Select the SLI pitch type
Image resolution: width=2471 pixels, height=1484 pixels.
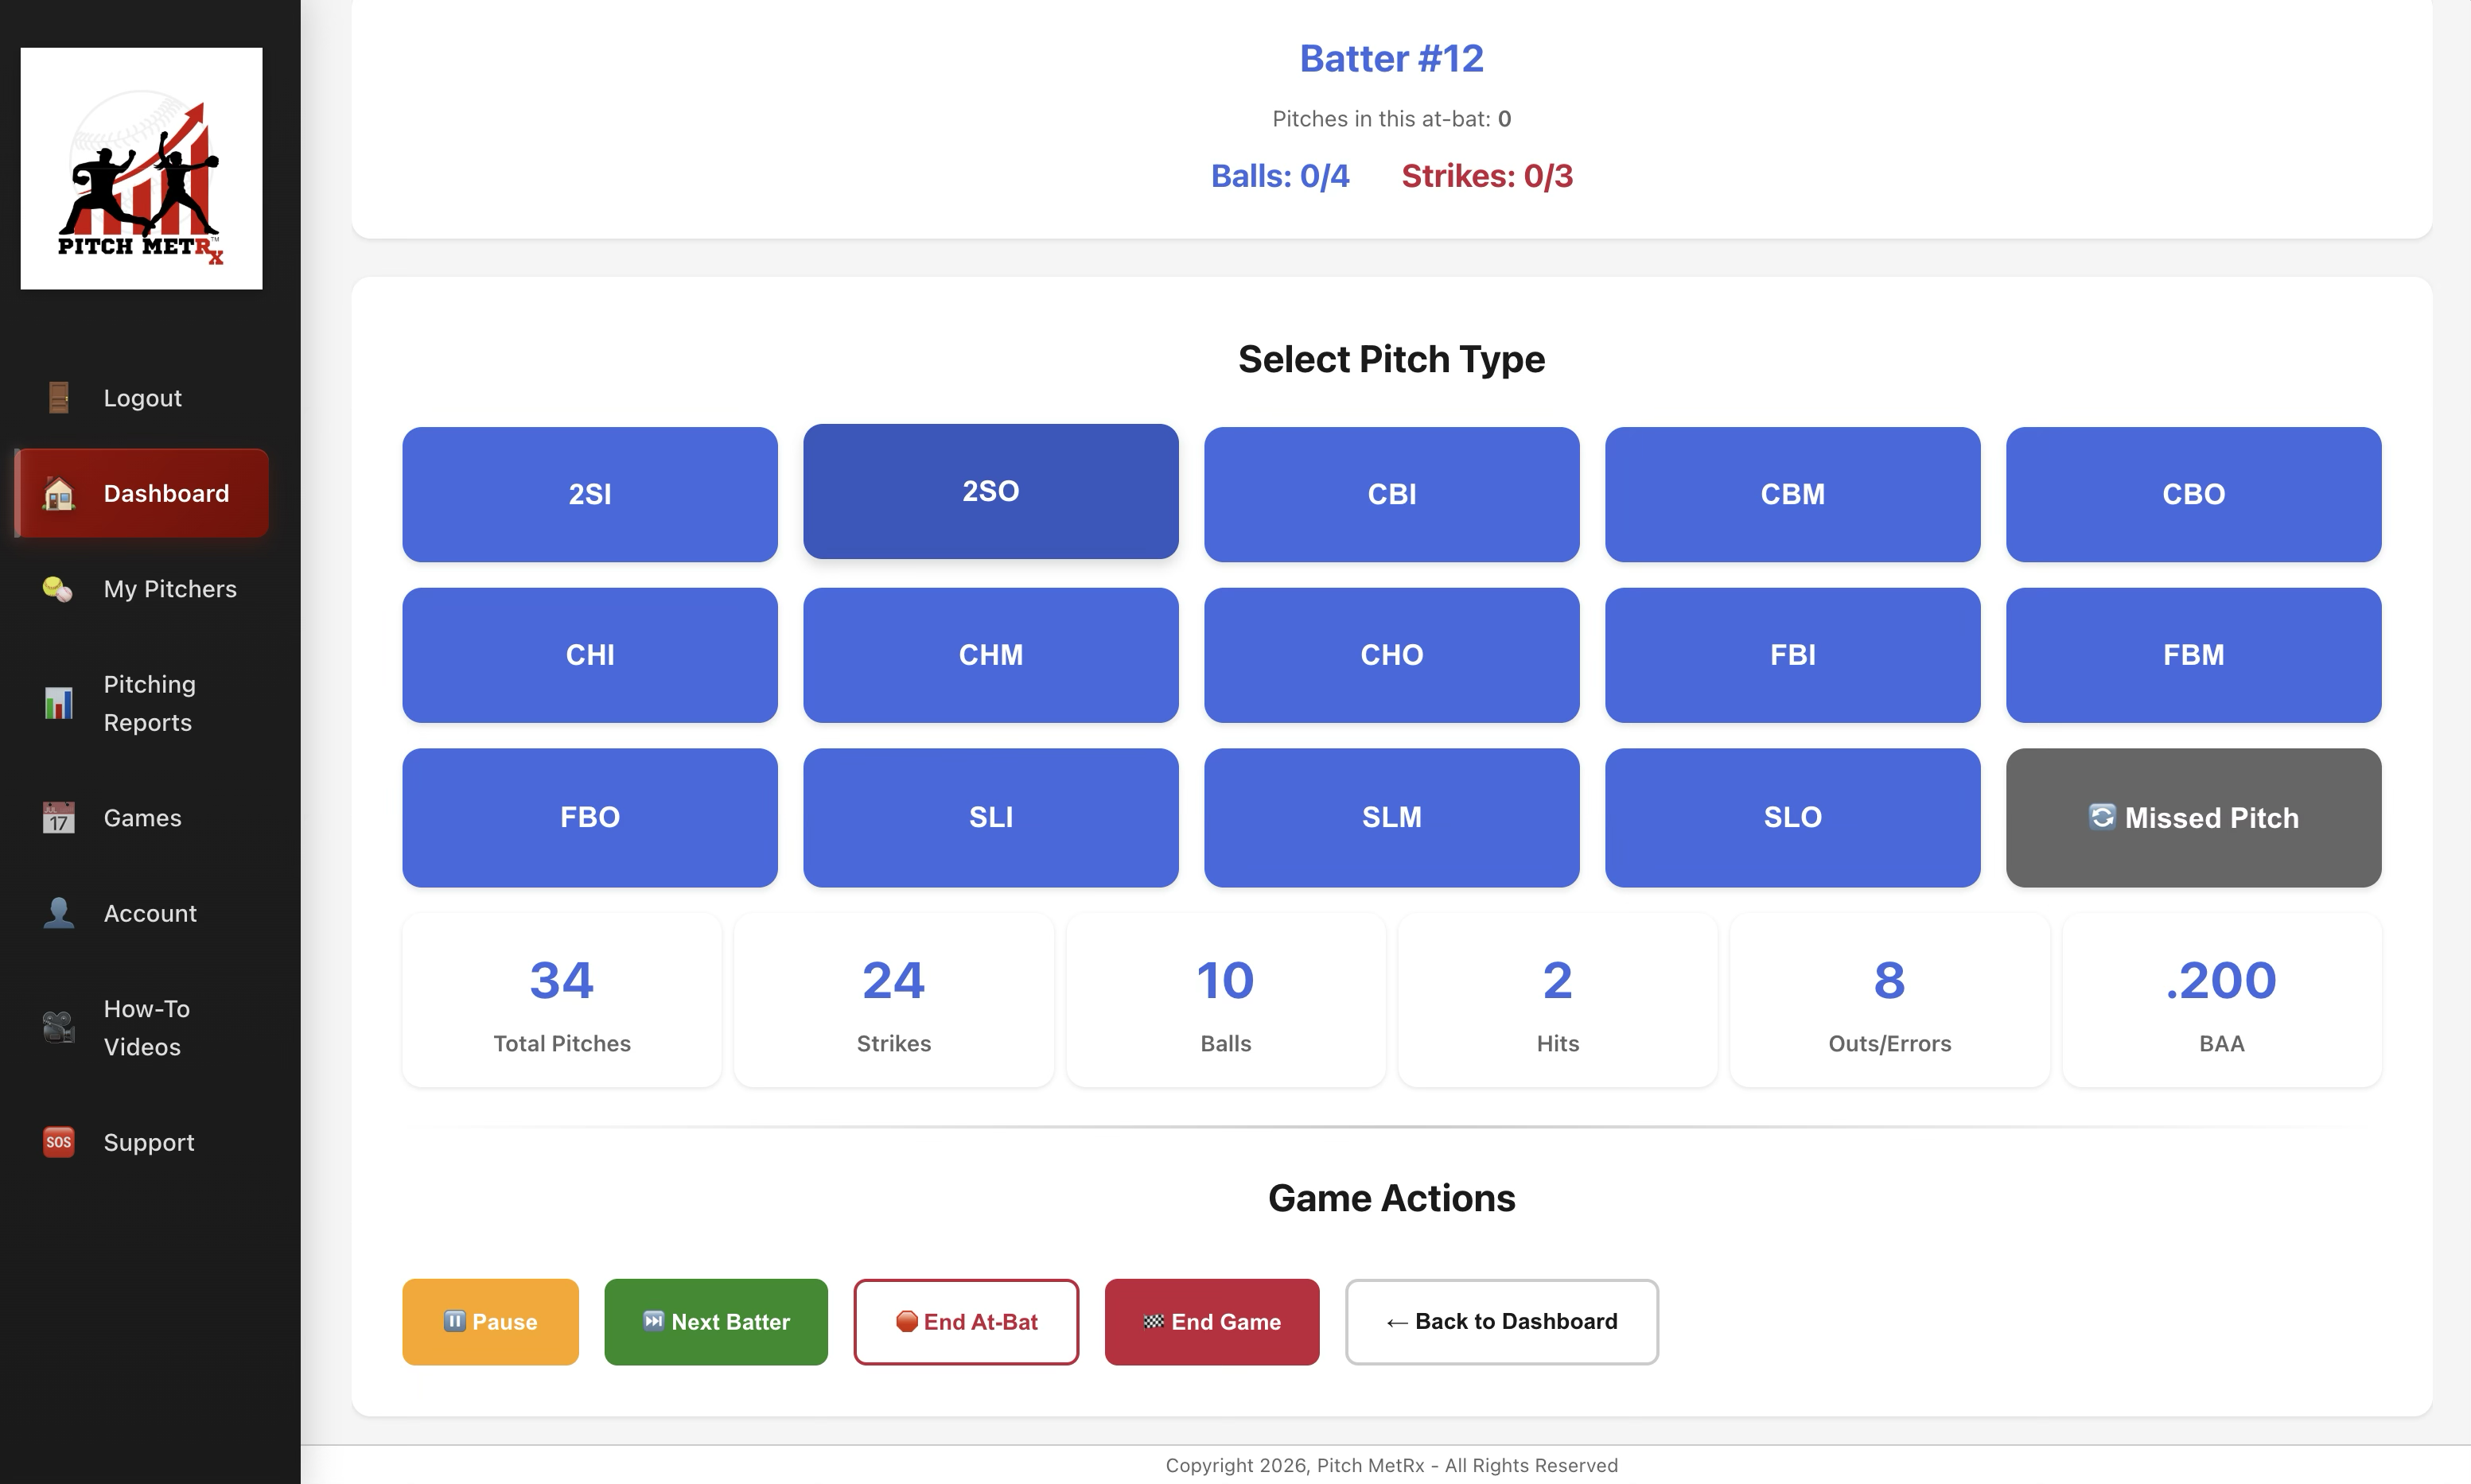coord(990,817)
